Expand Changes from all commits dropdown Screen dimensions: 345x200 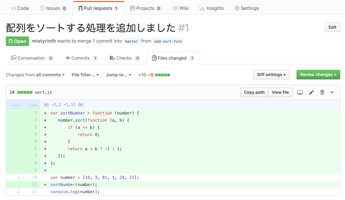(35, 75)
